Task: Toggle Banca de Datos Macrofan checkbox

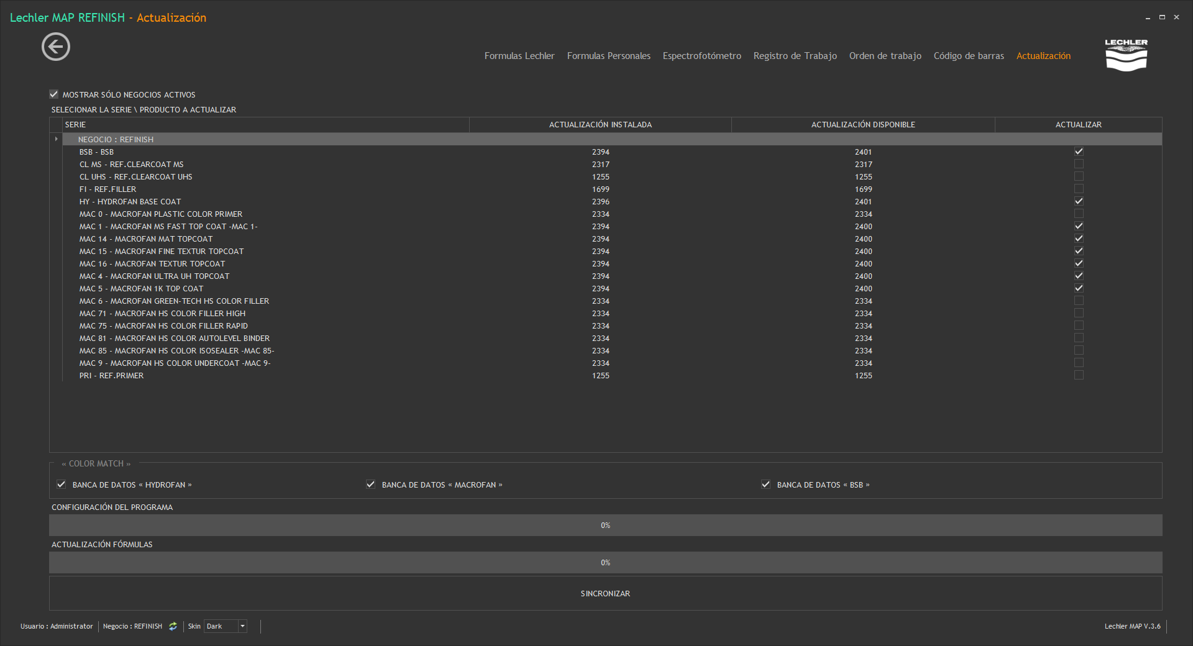Action: [371, 484]
